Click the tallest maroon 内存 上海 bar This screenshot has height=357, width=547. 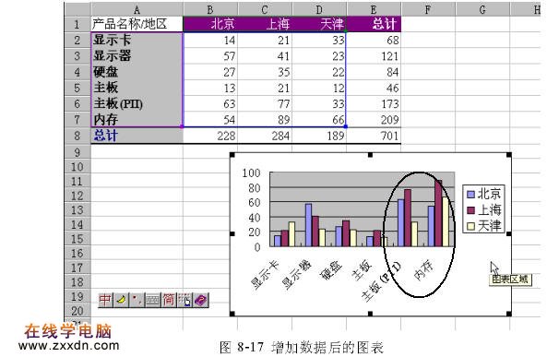click(x=438, y=213)
